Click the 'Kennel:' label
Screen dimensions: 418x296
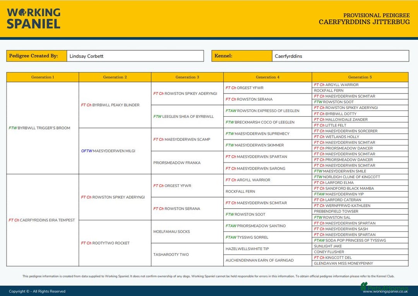point(242,56)
